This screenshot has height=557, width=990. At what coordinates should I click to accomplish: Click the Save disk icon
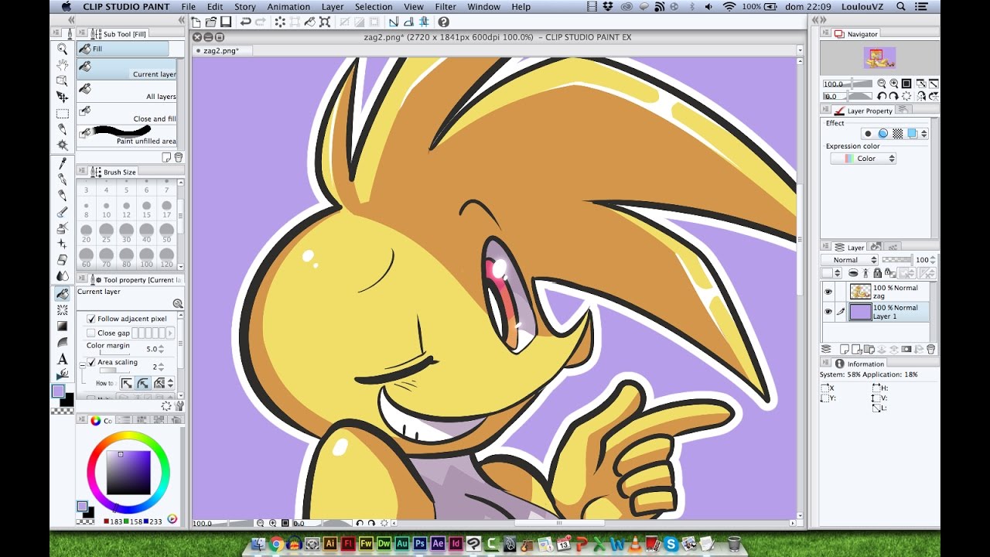tap(225, 22)
